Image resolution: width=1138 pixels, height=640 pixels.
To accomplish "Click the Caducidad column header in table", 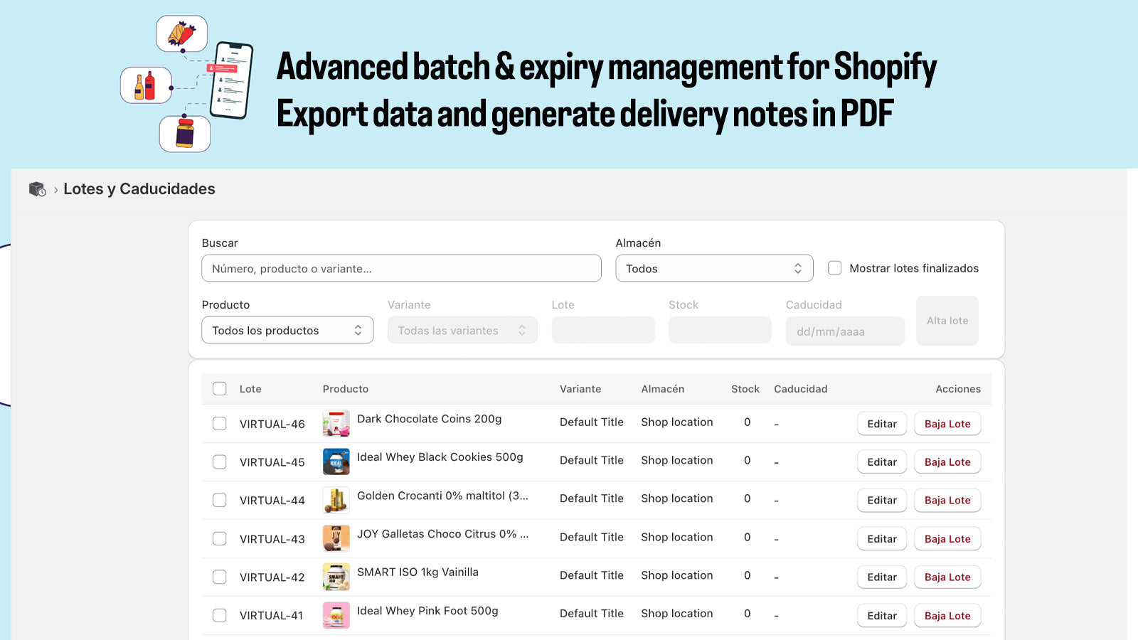I will pos(801,389).
